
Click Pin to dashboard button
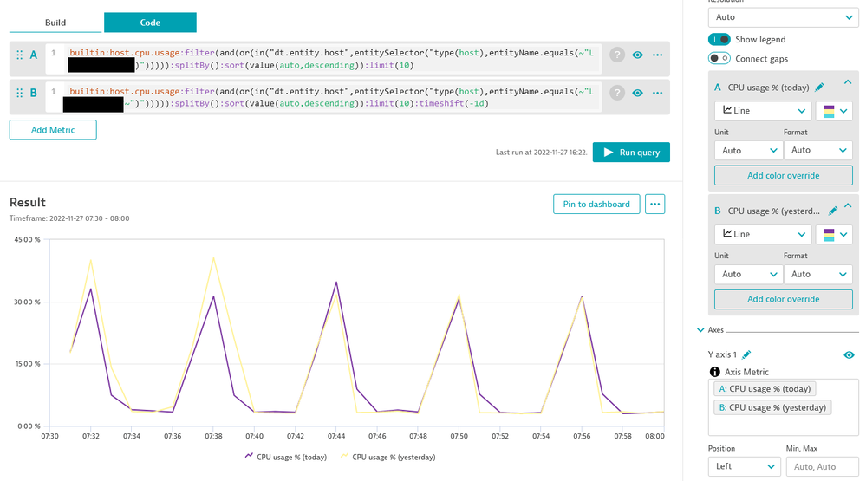tap(596, 205)
